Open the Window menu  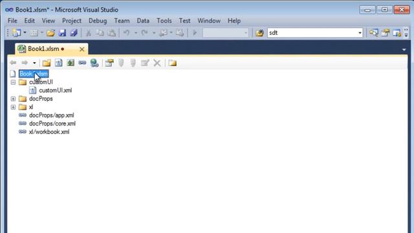pos(209,21)
